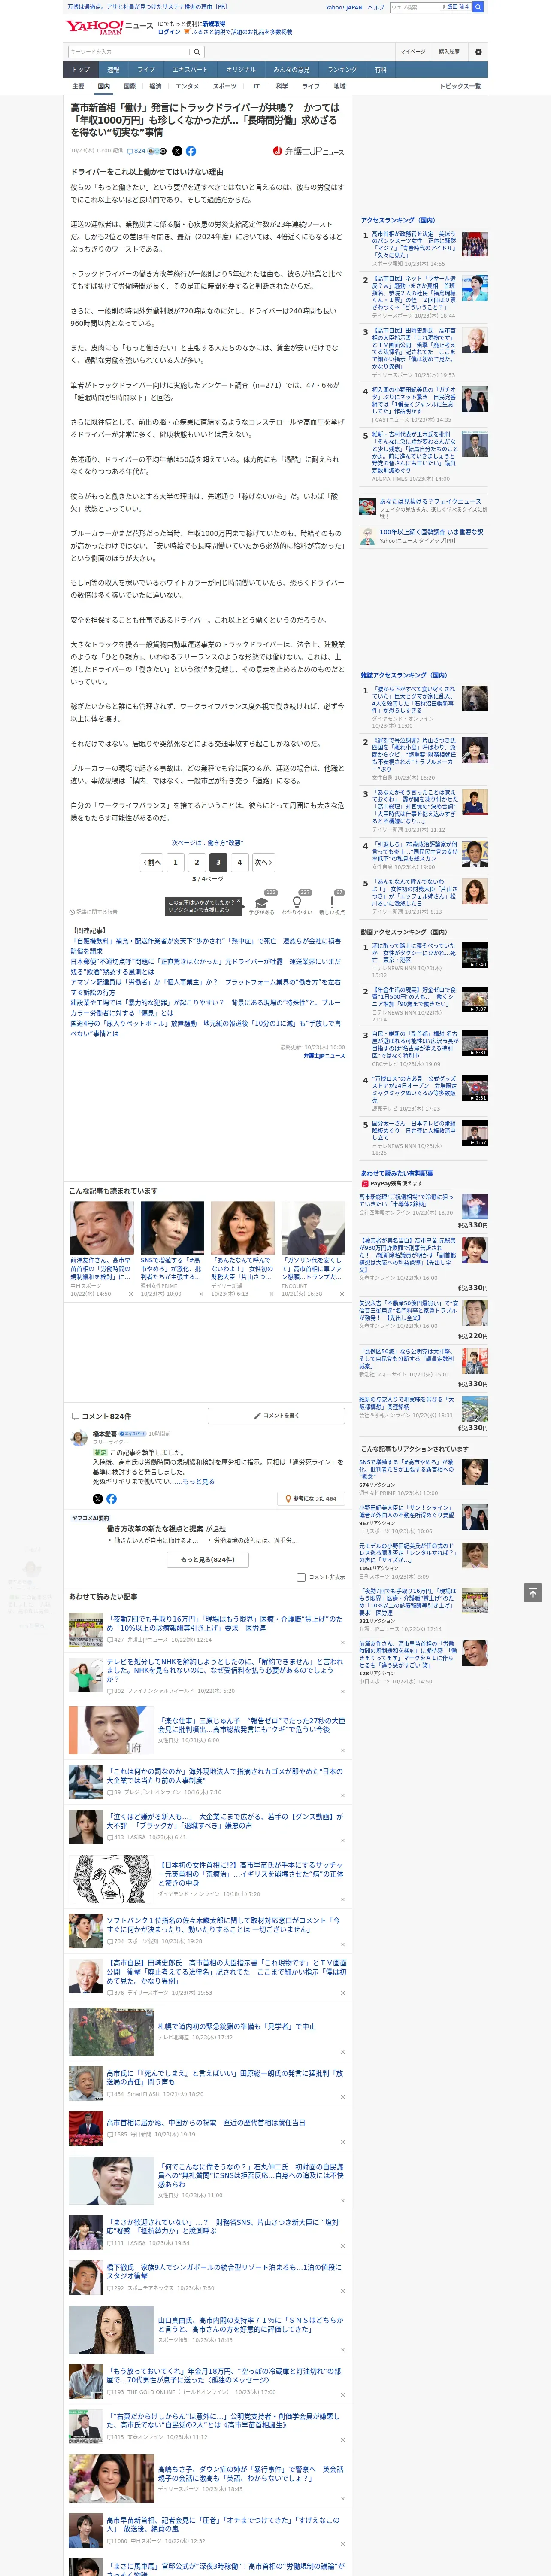Click the top web search input box

pos(414,7)
